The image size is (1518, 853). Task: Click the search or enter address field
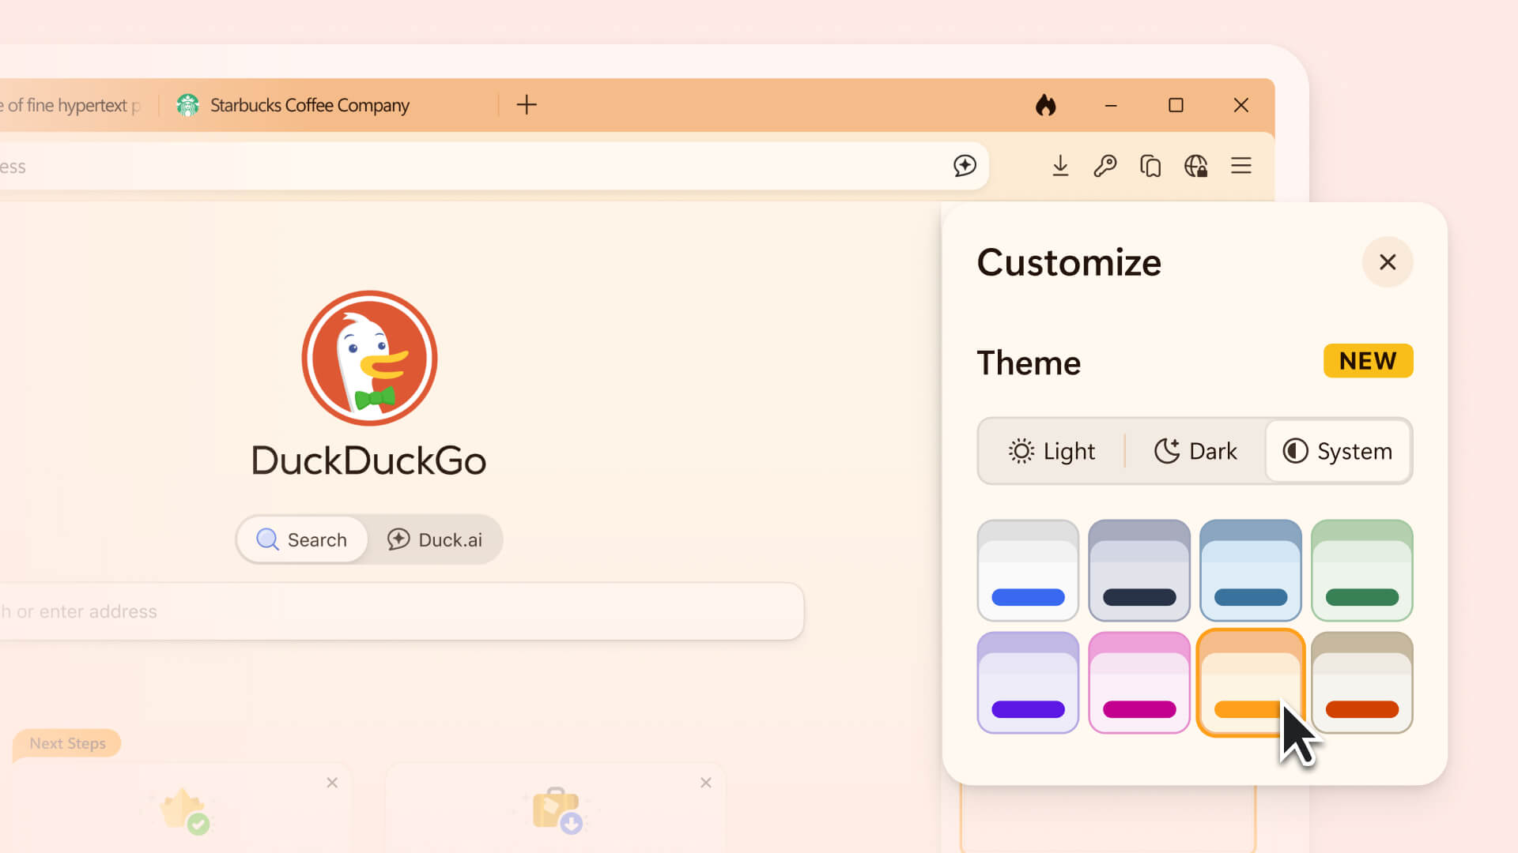pos(395,611)
